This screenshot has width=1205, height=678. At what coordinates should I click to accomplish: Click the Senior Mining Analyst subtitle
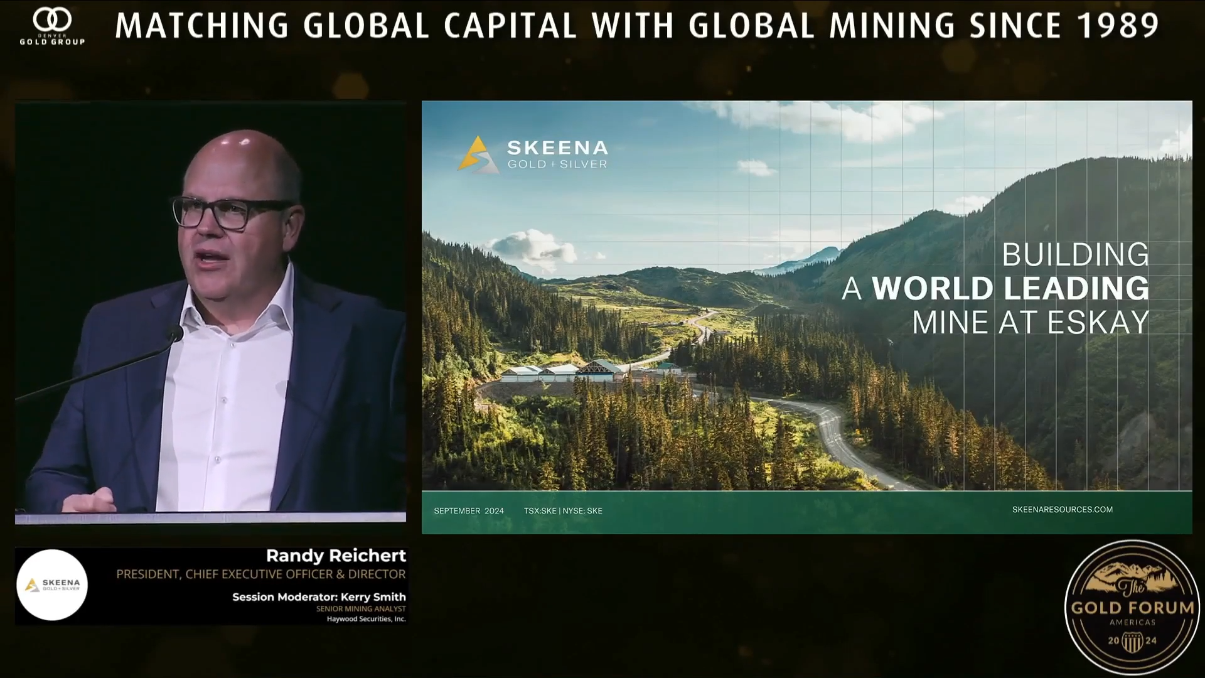click(361, 609)
